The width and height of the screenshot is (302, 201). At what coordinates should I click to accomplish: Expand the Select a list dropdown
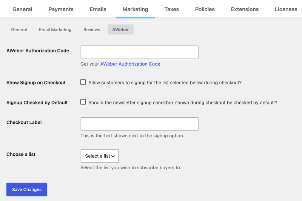pyautogui.click(x=100, y=156)
